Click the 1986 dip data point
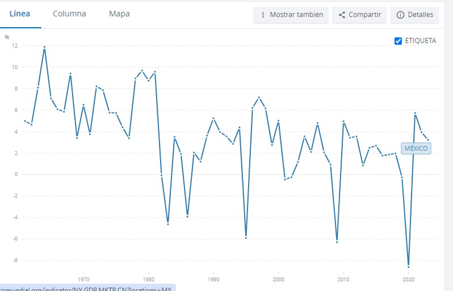The image size is (453, 291). tap(187, 216)
